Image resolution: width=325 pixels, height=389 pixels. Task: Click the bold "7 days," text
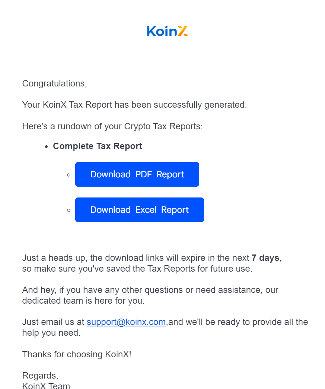(x=267, y=258)
